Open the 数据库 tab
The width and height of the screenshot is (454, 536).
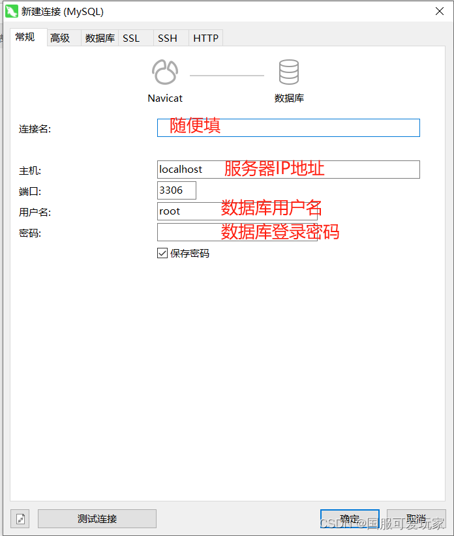pyautogui.click(x=100, y=38)
